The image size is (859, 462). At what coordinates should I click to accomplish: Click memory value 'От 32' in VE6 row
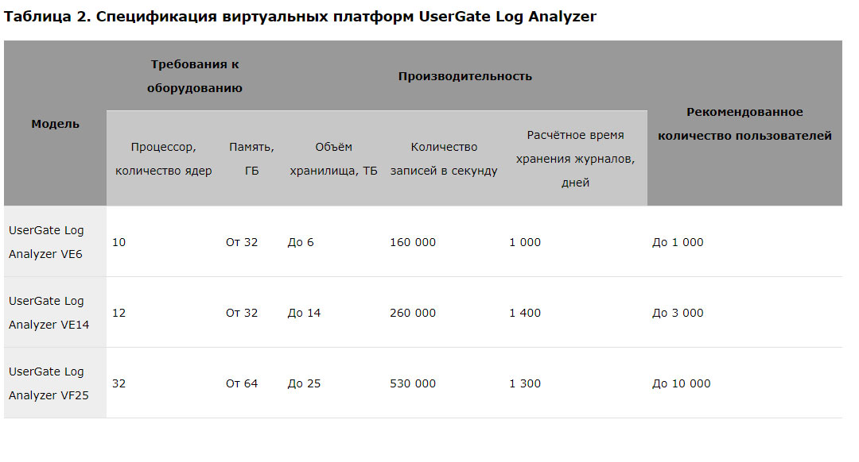[242, 241]
